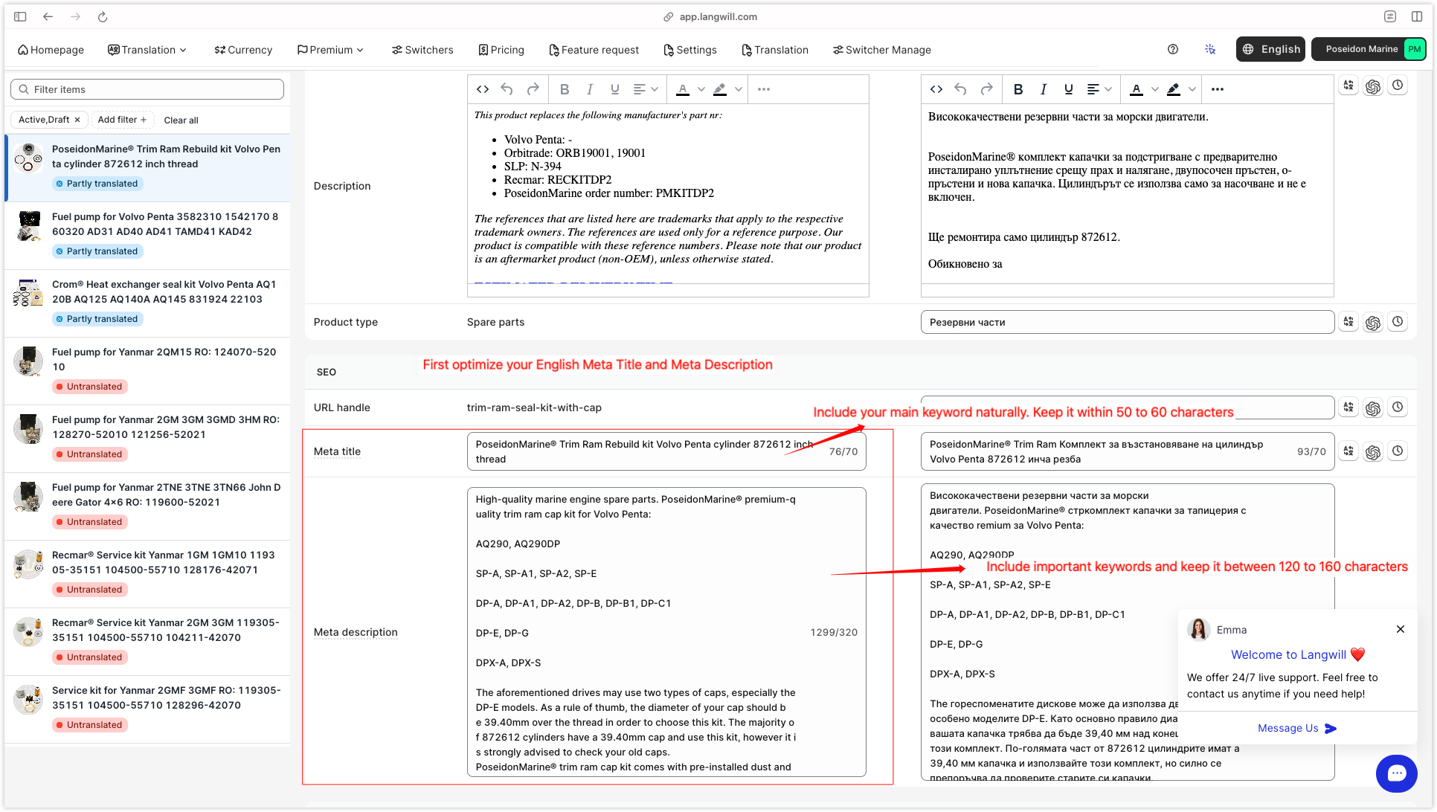Open the Switchers menu item
The image size is (1437, 812).
[422, 50]
